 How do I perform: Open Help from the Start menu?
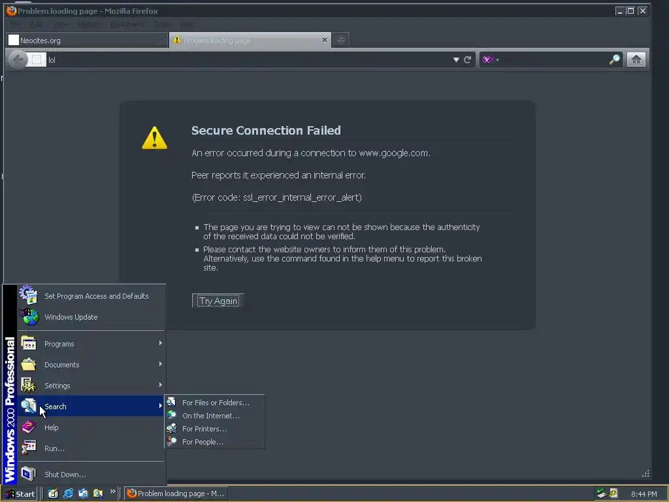pyautogui.click(x=91, y=427)
